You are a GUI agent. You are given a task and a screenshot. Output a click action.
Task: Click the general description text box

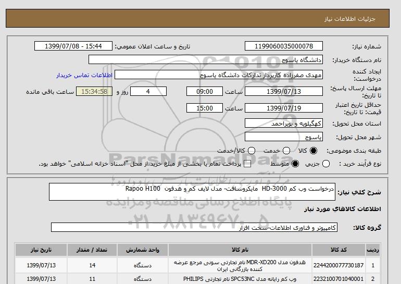click(x=192, y=192)
